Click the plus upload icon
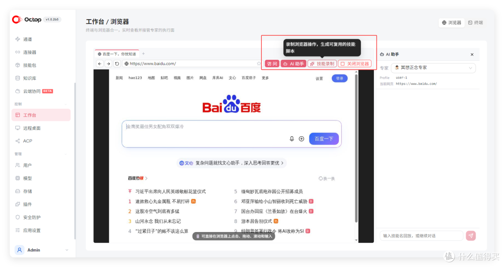Viewport: 504px width, 267px height. click(x=301, y=139)
